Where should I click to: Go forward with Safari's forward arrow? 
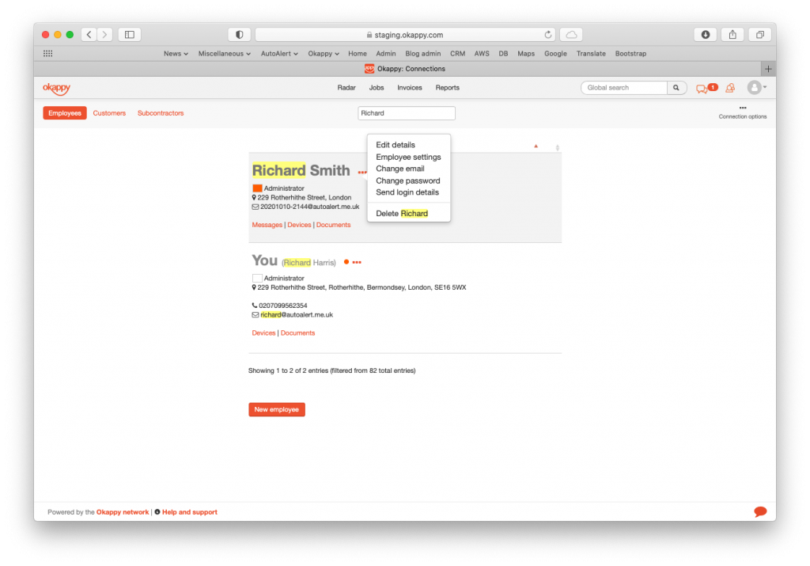click(x=105, y=35)
